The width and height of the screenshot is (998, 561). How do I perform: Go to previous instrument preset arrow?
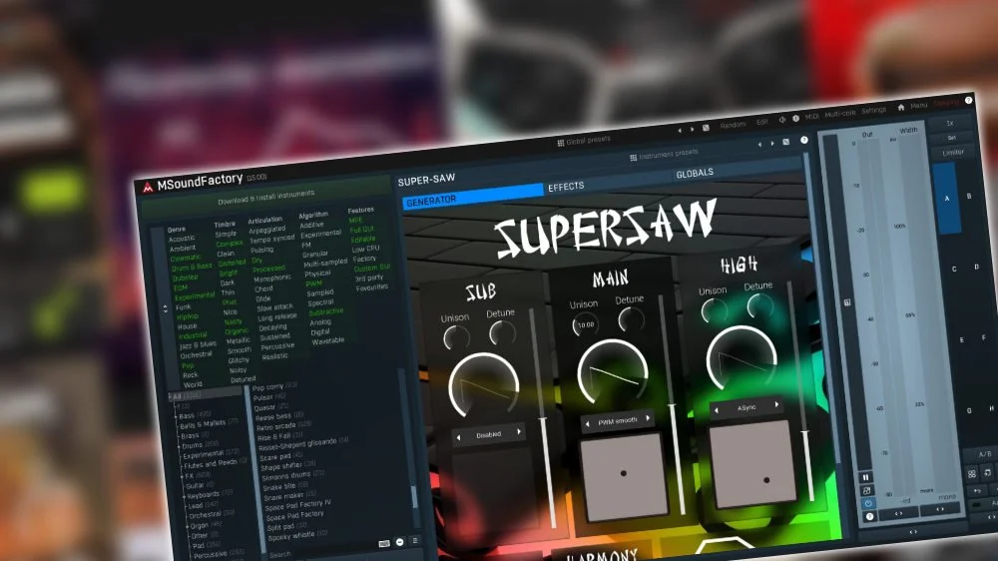(759, 145)
